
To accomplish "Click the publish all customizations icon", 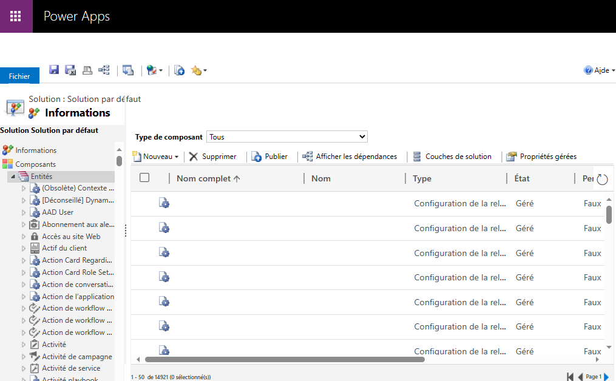I will pos(179,70).
